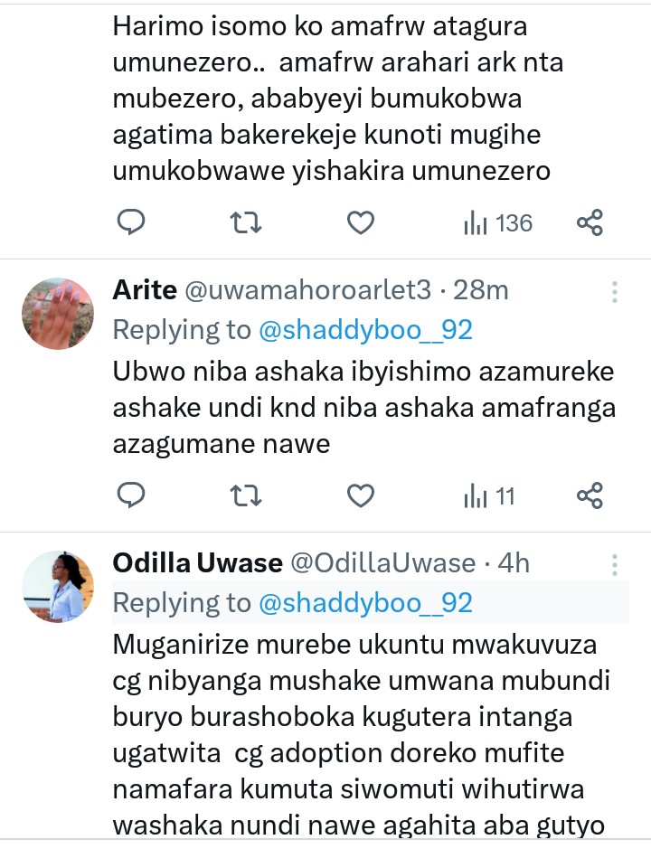The image size is (651, 849).
Task: Reply to Arite's tweet
Action: coord(132,495)
